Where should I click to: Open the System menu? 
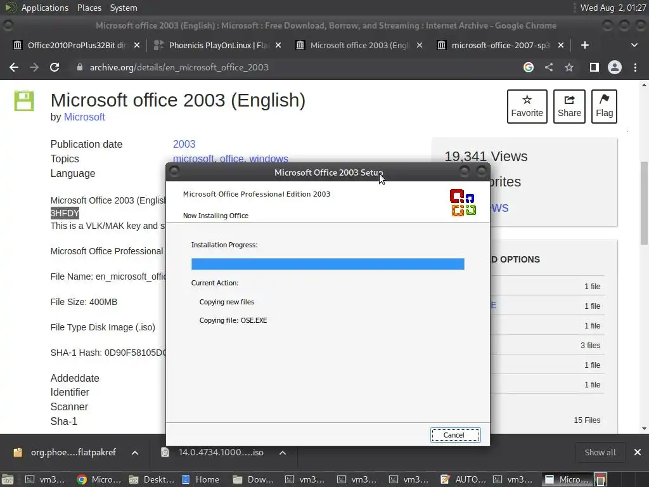[x=124, y=8]
